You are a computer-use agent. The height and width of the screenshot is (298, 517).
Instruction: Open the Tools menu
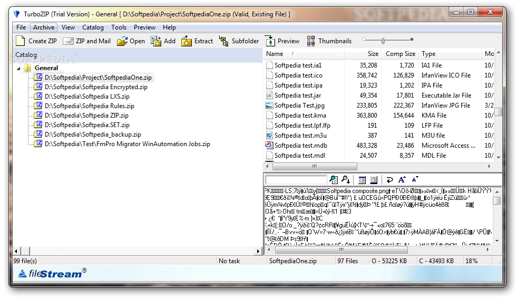click(x=119, y=27)
